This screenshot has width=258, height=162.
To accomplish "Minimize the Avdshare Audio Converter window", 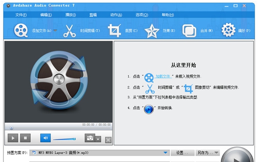I will coord(226,6).
